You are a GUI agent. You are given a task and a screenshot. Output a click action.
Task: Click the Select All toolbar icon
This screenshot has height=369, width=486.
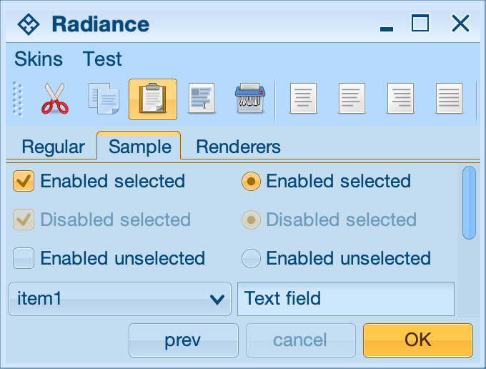click(x=201, y=99)
